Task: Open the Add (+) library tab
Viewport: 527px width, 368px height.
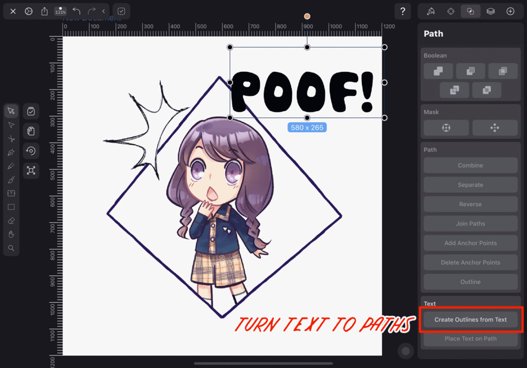Action: pos(510,12)
